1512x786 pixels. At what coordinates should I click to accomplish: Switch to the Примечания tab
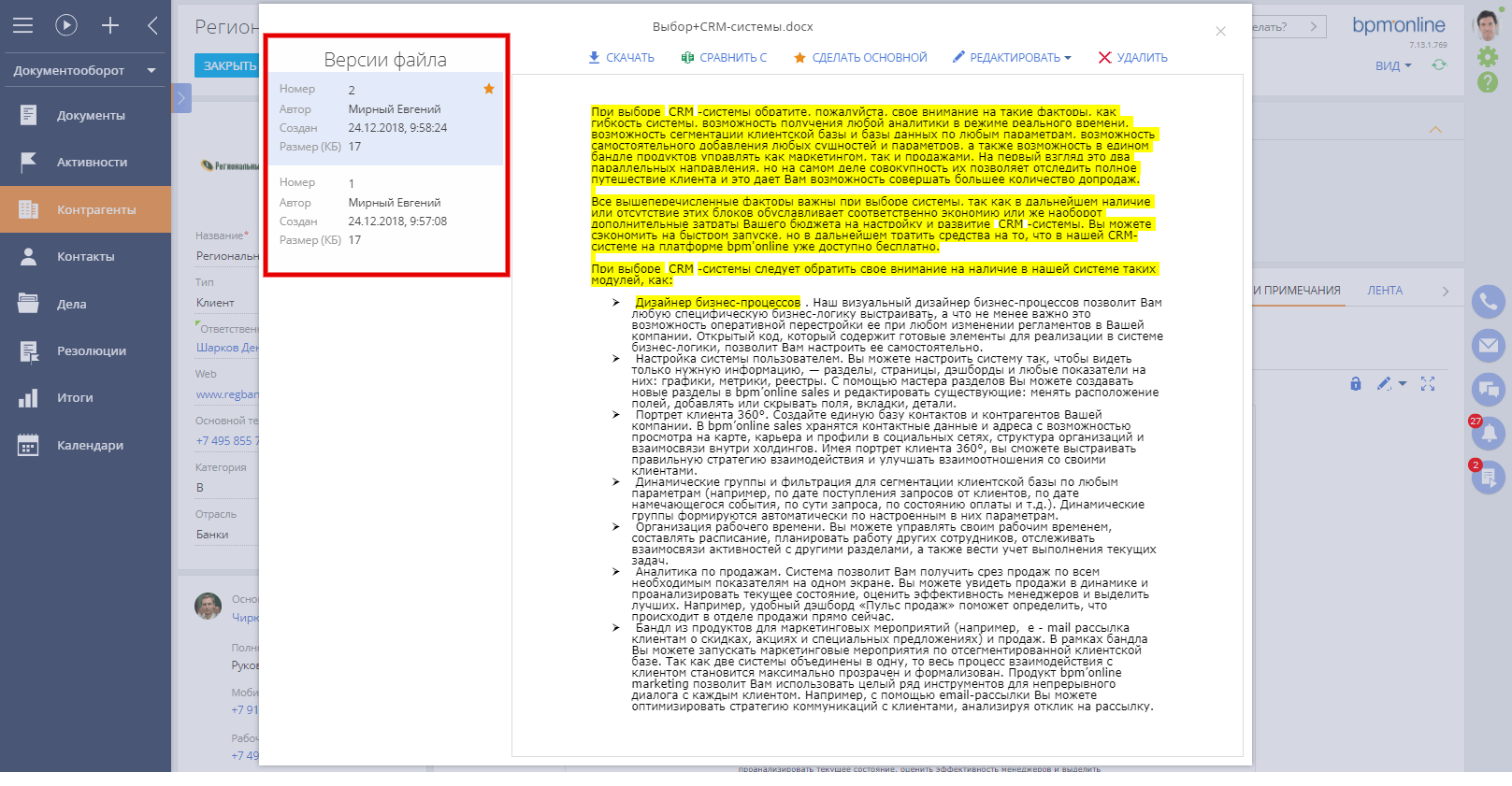(x=1297, y=291)
